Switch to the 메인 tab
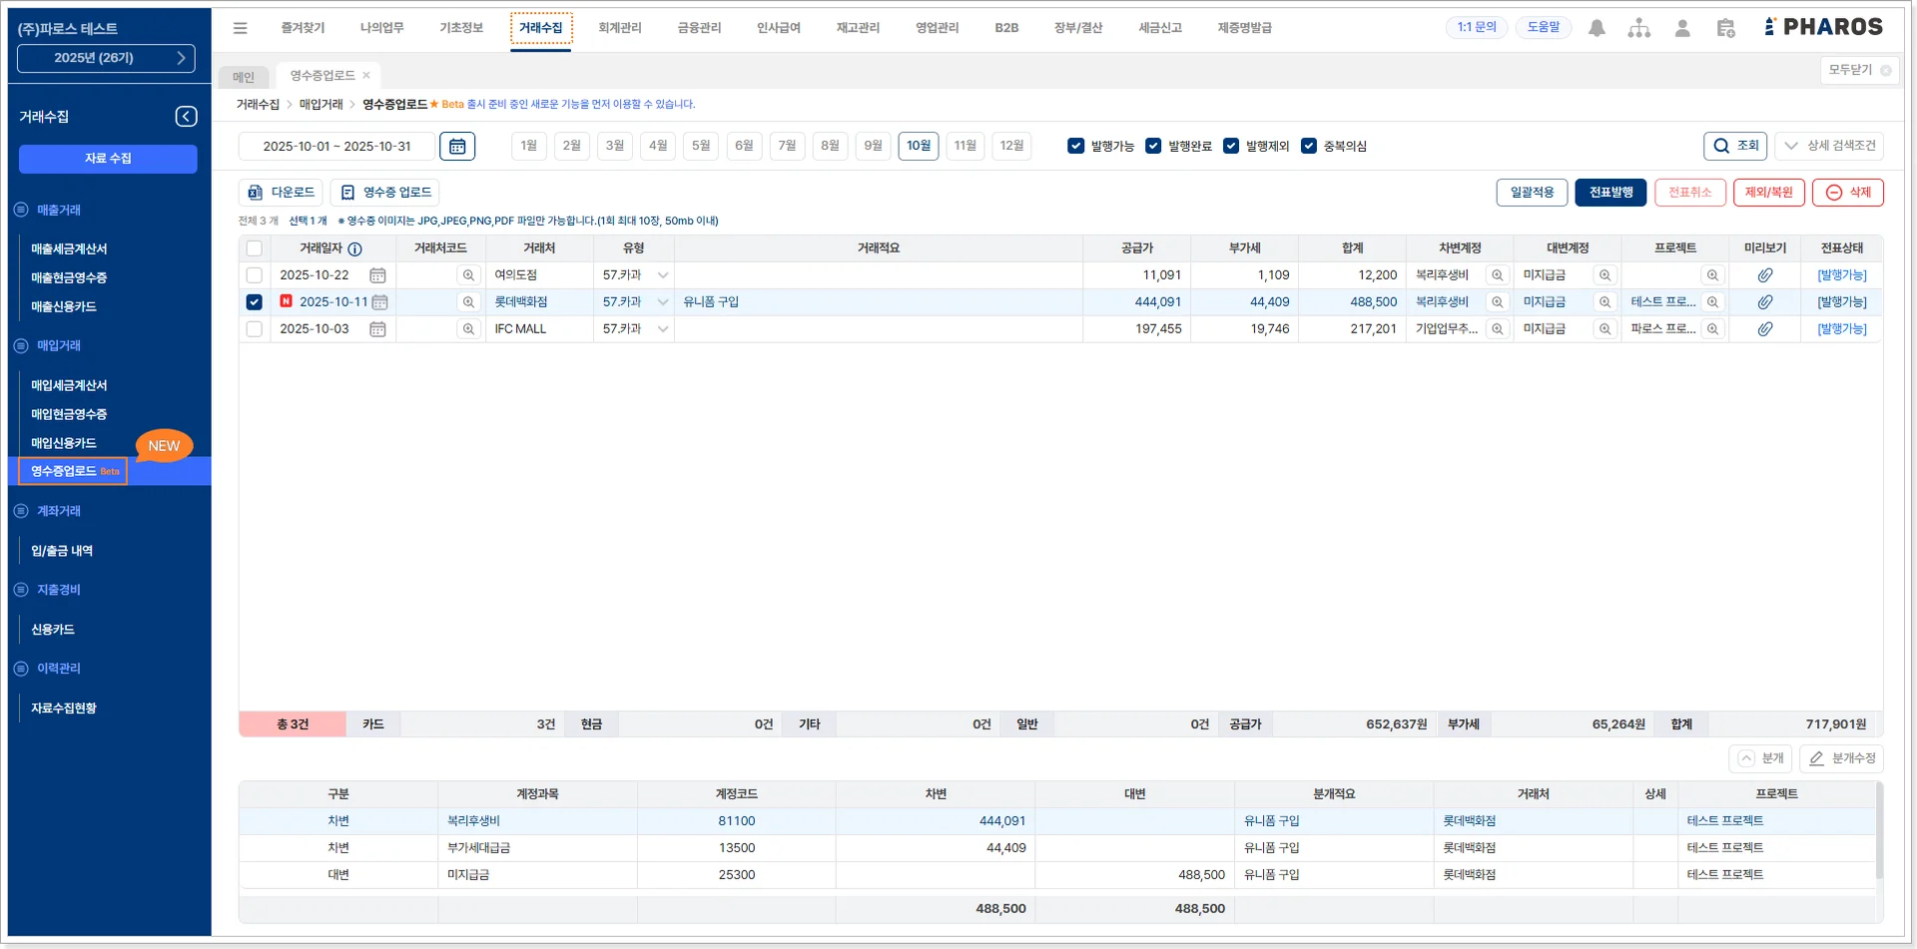 click(x=244, y=77)
